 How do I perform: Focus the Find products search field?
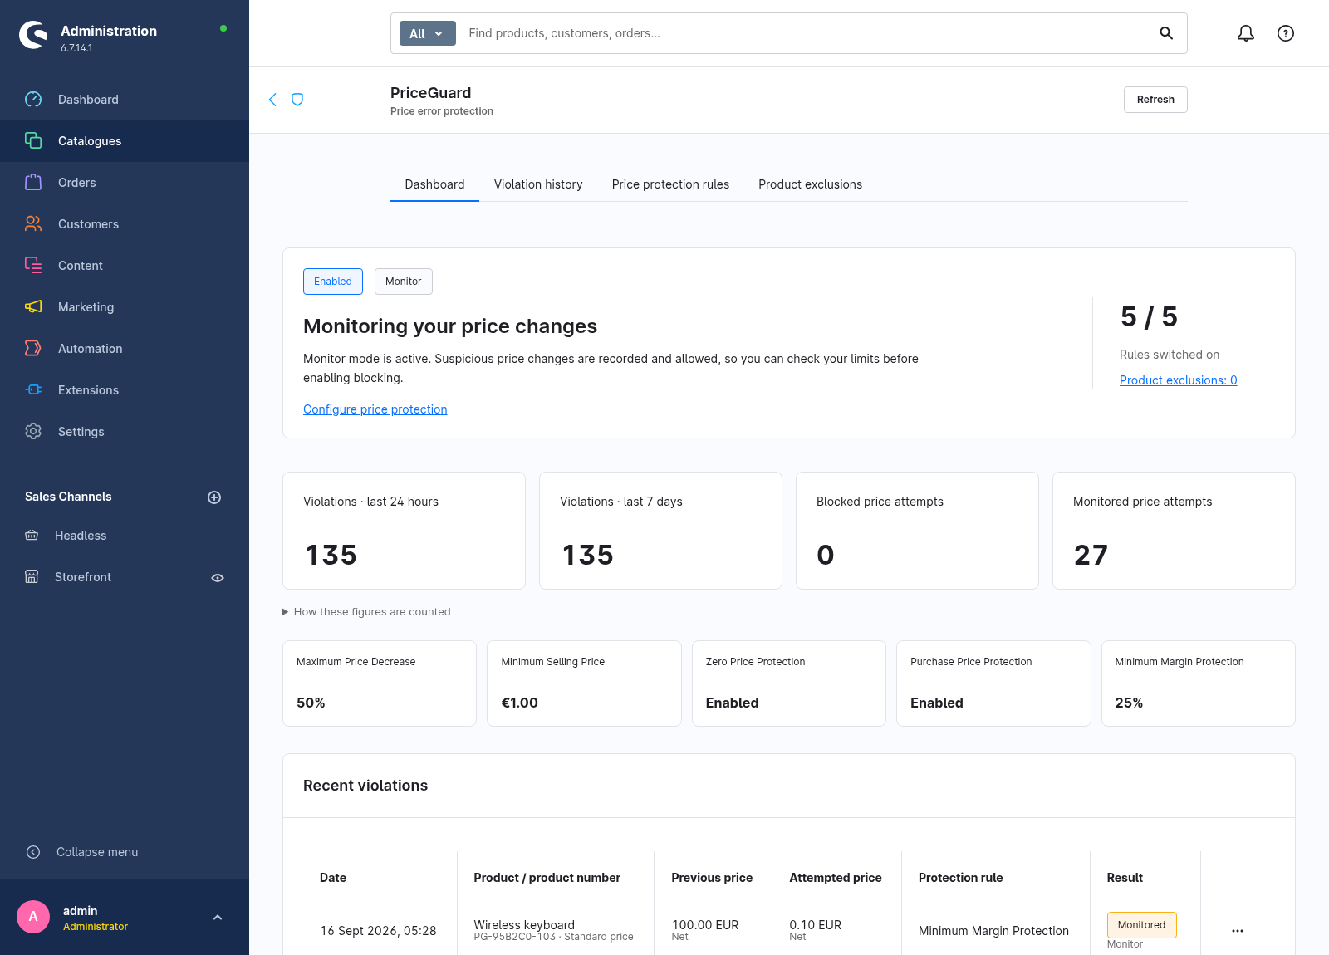tap(806, 33)
